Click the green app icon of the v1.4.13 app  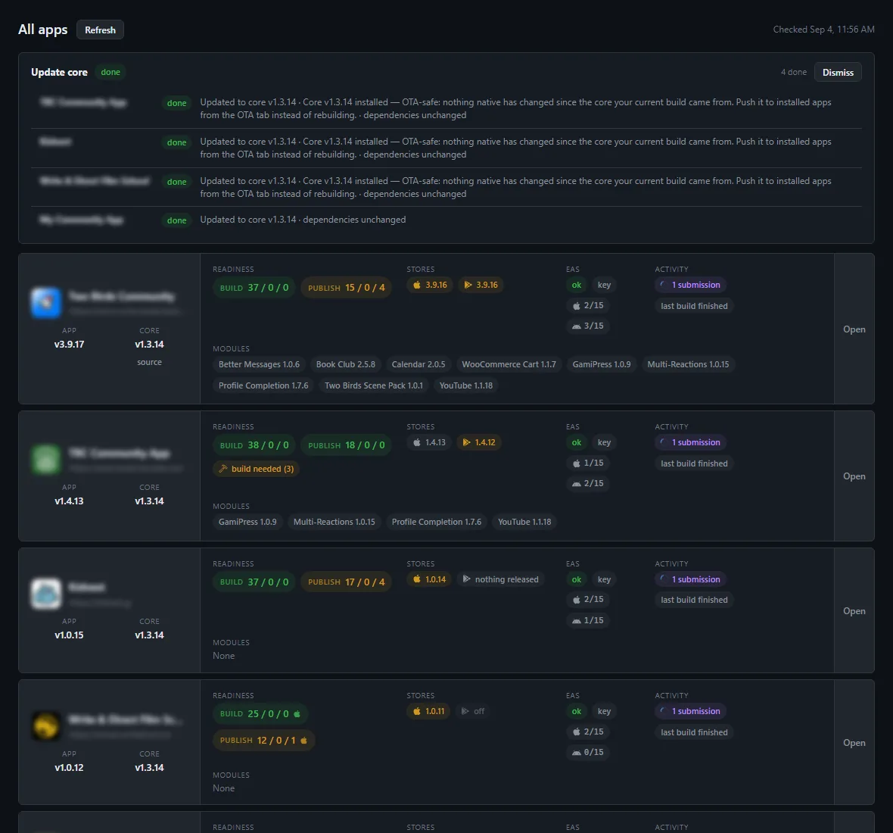tap(46, 459)
